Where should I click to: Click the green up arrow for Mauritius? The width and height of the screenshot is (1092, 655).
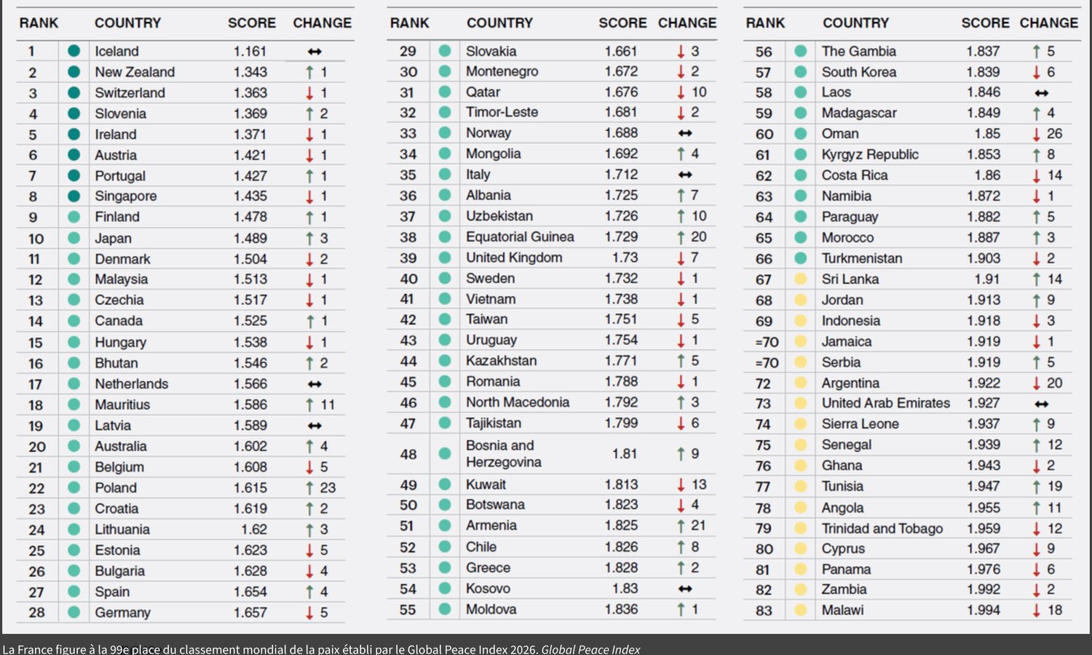tap(310, 405)
